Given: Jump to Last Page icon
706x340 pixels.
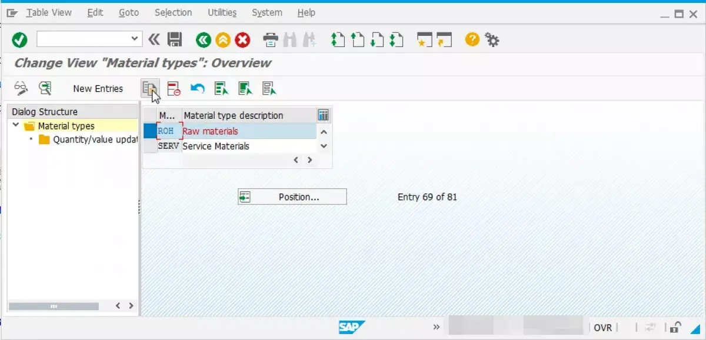Looking at the screenshot, I should tap(396, 40).
